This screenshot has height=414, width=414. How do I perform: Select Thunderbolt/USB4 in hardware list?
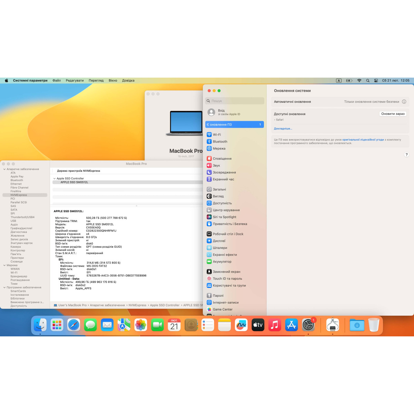[x=22, y=217]
